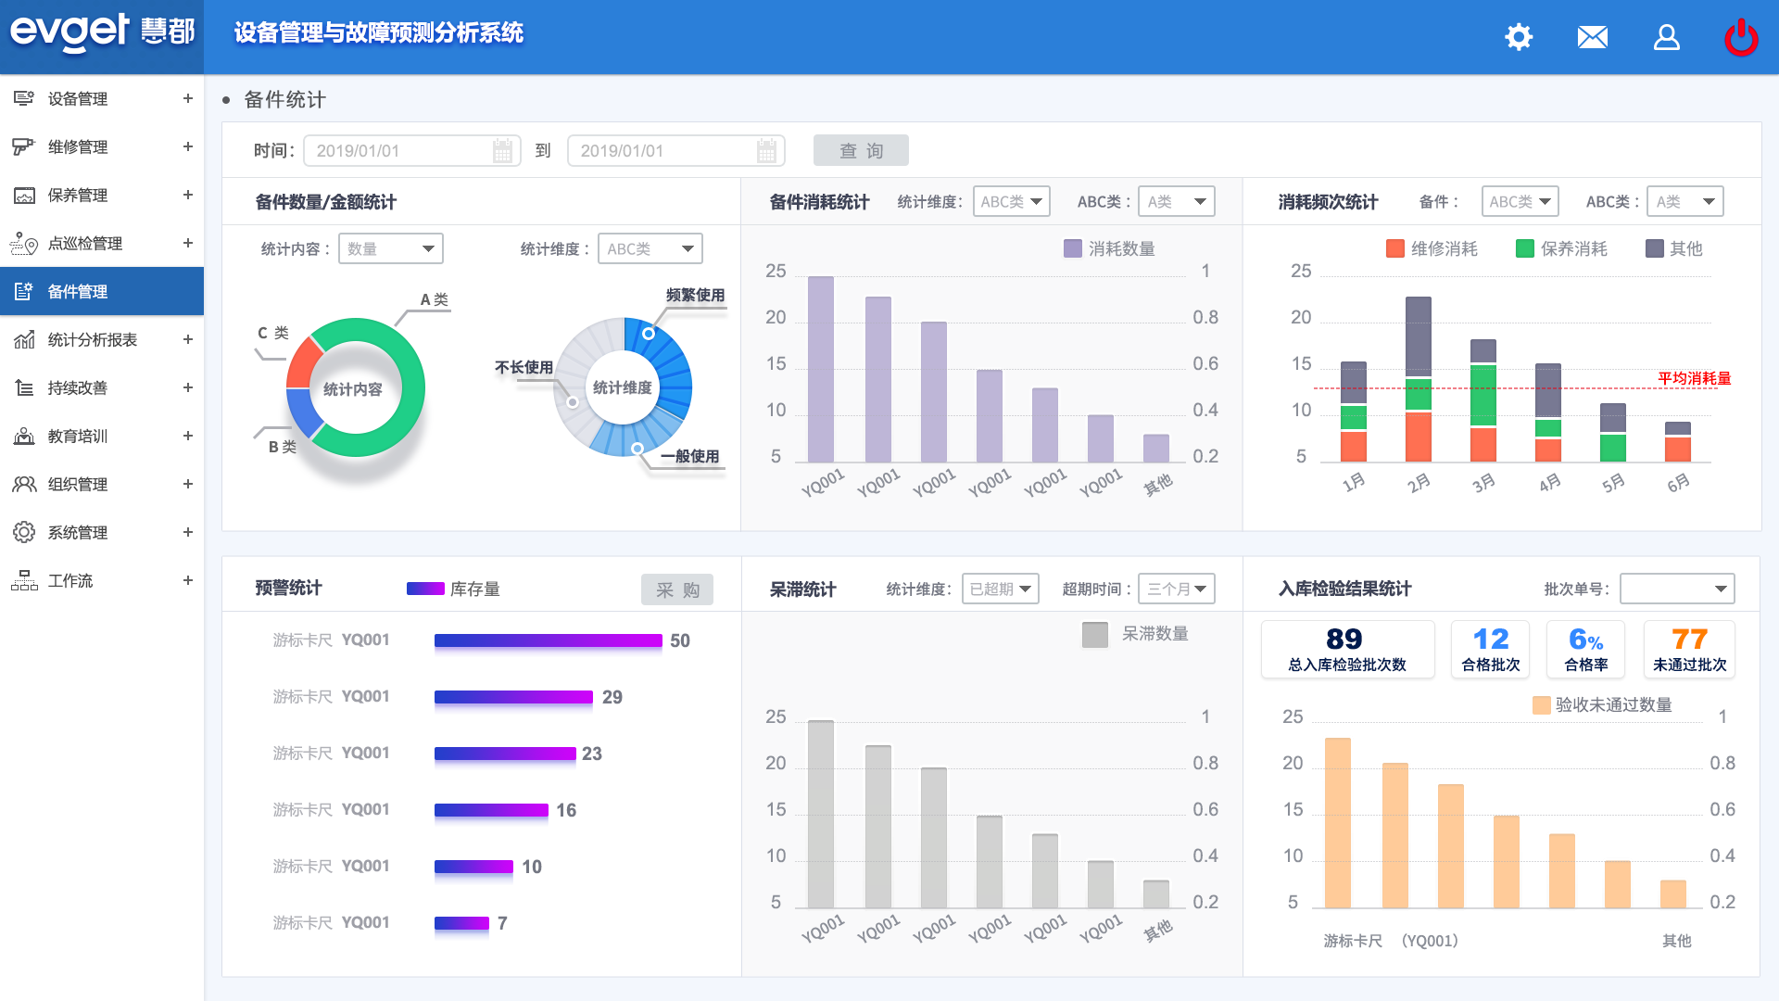Click the user profile icon
Viewport: 1779px width, 1001px height.
(1666, 37)
